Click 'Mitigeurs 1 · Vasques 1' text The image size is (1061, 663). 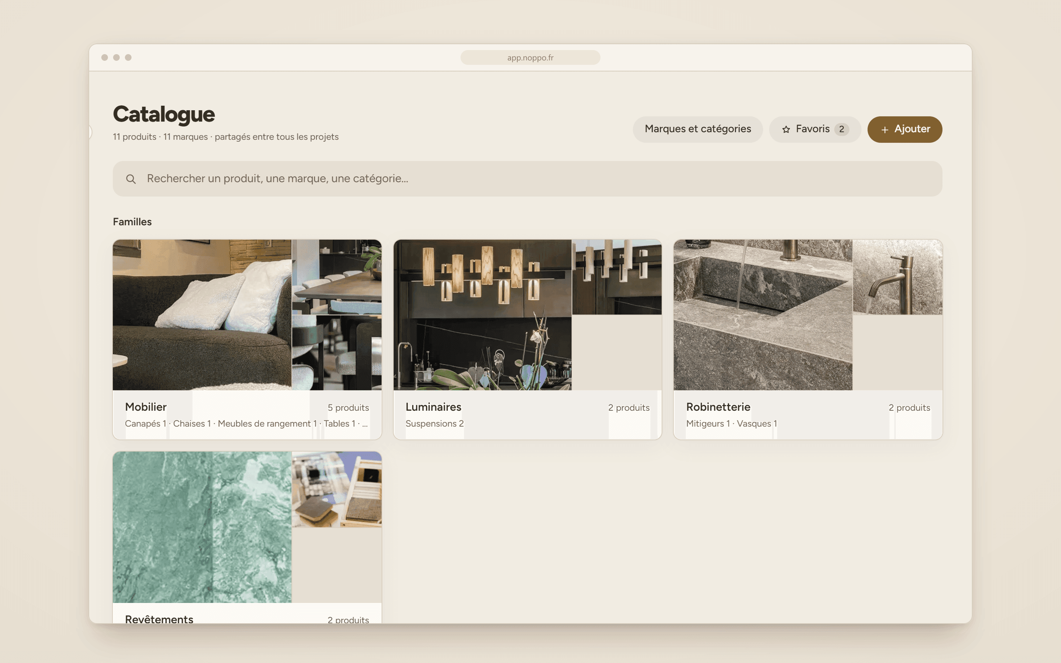tap(732, 424)
